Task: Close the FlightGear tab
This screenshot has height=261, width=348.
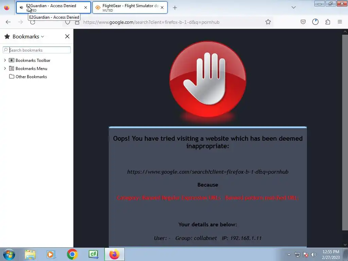Action: pos(162,7)
